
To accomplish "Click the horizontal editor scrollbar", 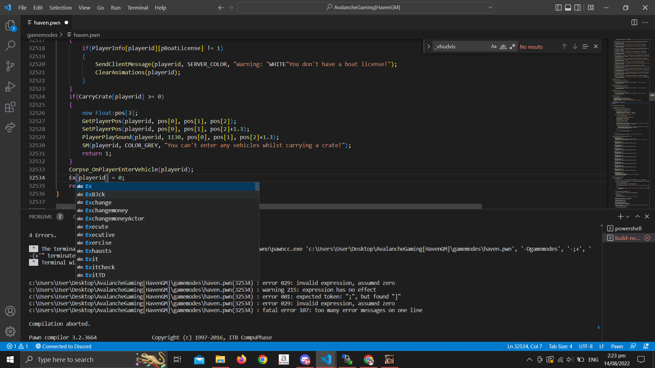I will click(269, 206).
